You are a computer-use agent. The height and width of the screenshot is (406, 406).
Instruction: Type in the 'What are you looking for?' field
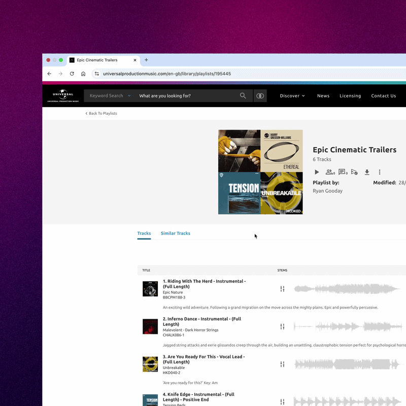click(185, 95)
